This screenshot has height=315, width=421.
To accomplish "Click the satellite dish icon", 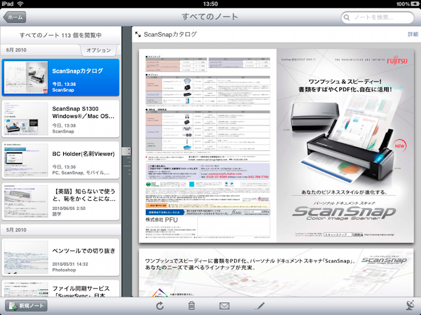I will 410,305.
